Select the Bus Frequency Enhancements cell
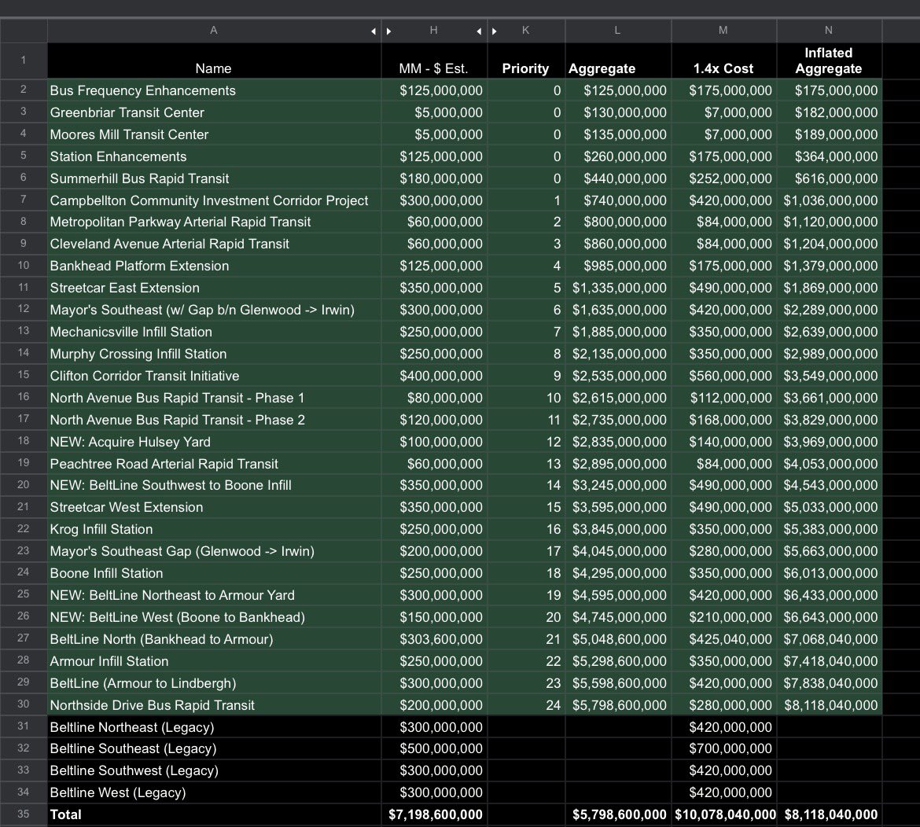 [214, 90]
